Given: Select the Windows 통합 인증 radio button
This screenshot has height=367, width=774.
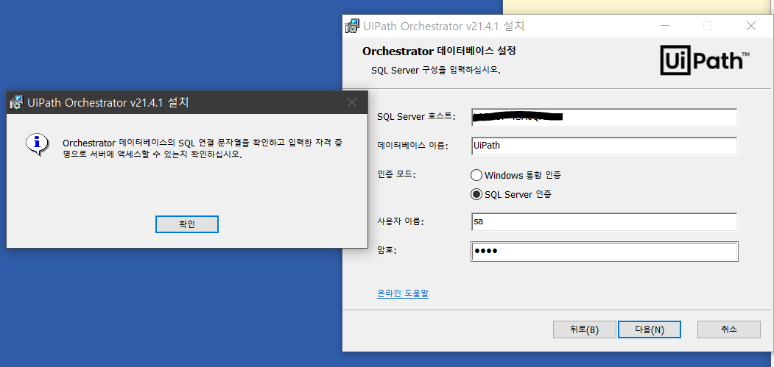Looking at the screenshot, I should click(x=476, y=174).
